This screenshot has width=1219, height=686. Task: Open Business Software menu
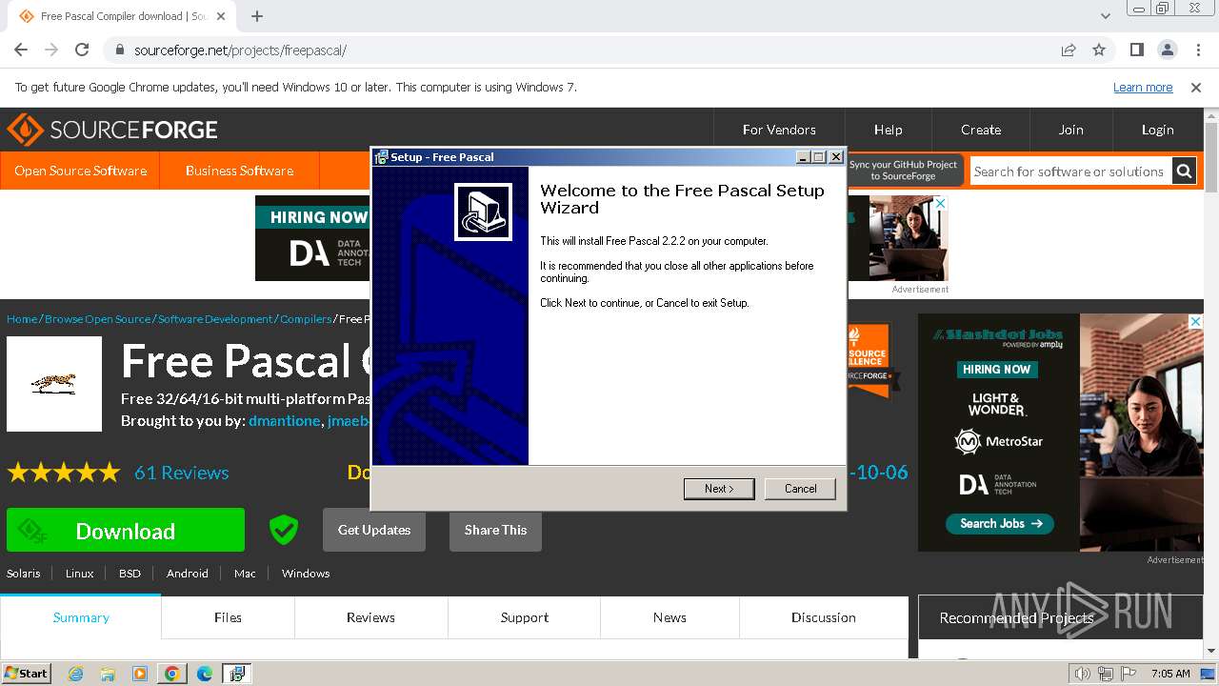pyautogui.click(x=239, y=171)
